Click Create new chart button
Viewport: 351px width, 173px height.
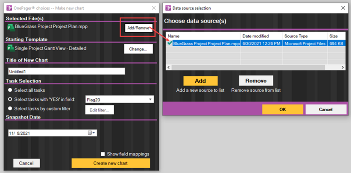[111, 163]
